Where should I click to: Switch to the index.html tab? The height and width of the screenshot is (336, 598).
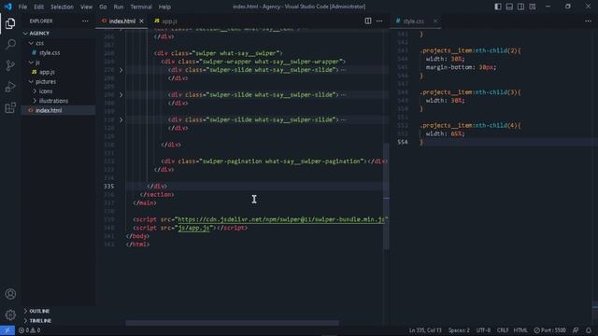tap(122, 21)
